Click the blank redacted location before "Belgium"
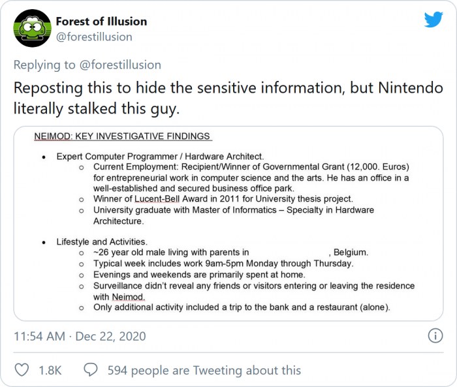This screenshot has height=387, width=457. click(x=289, y=253)
